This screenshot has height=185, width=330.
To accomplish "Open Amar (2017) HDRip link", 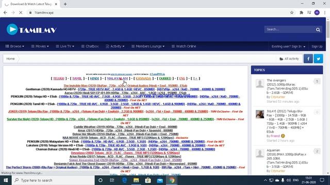I will coord(125,131).
